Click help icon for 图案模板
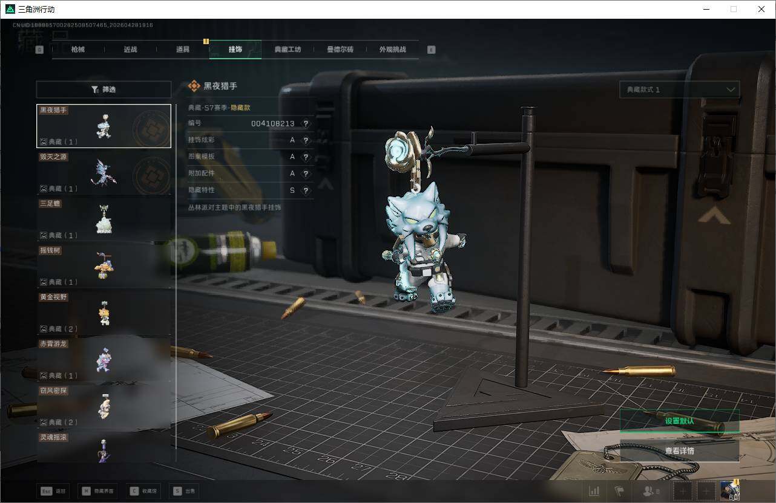 click(x=306, y=157)
